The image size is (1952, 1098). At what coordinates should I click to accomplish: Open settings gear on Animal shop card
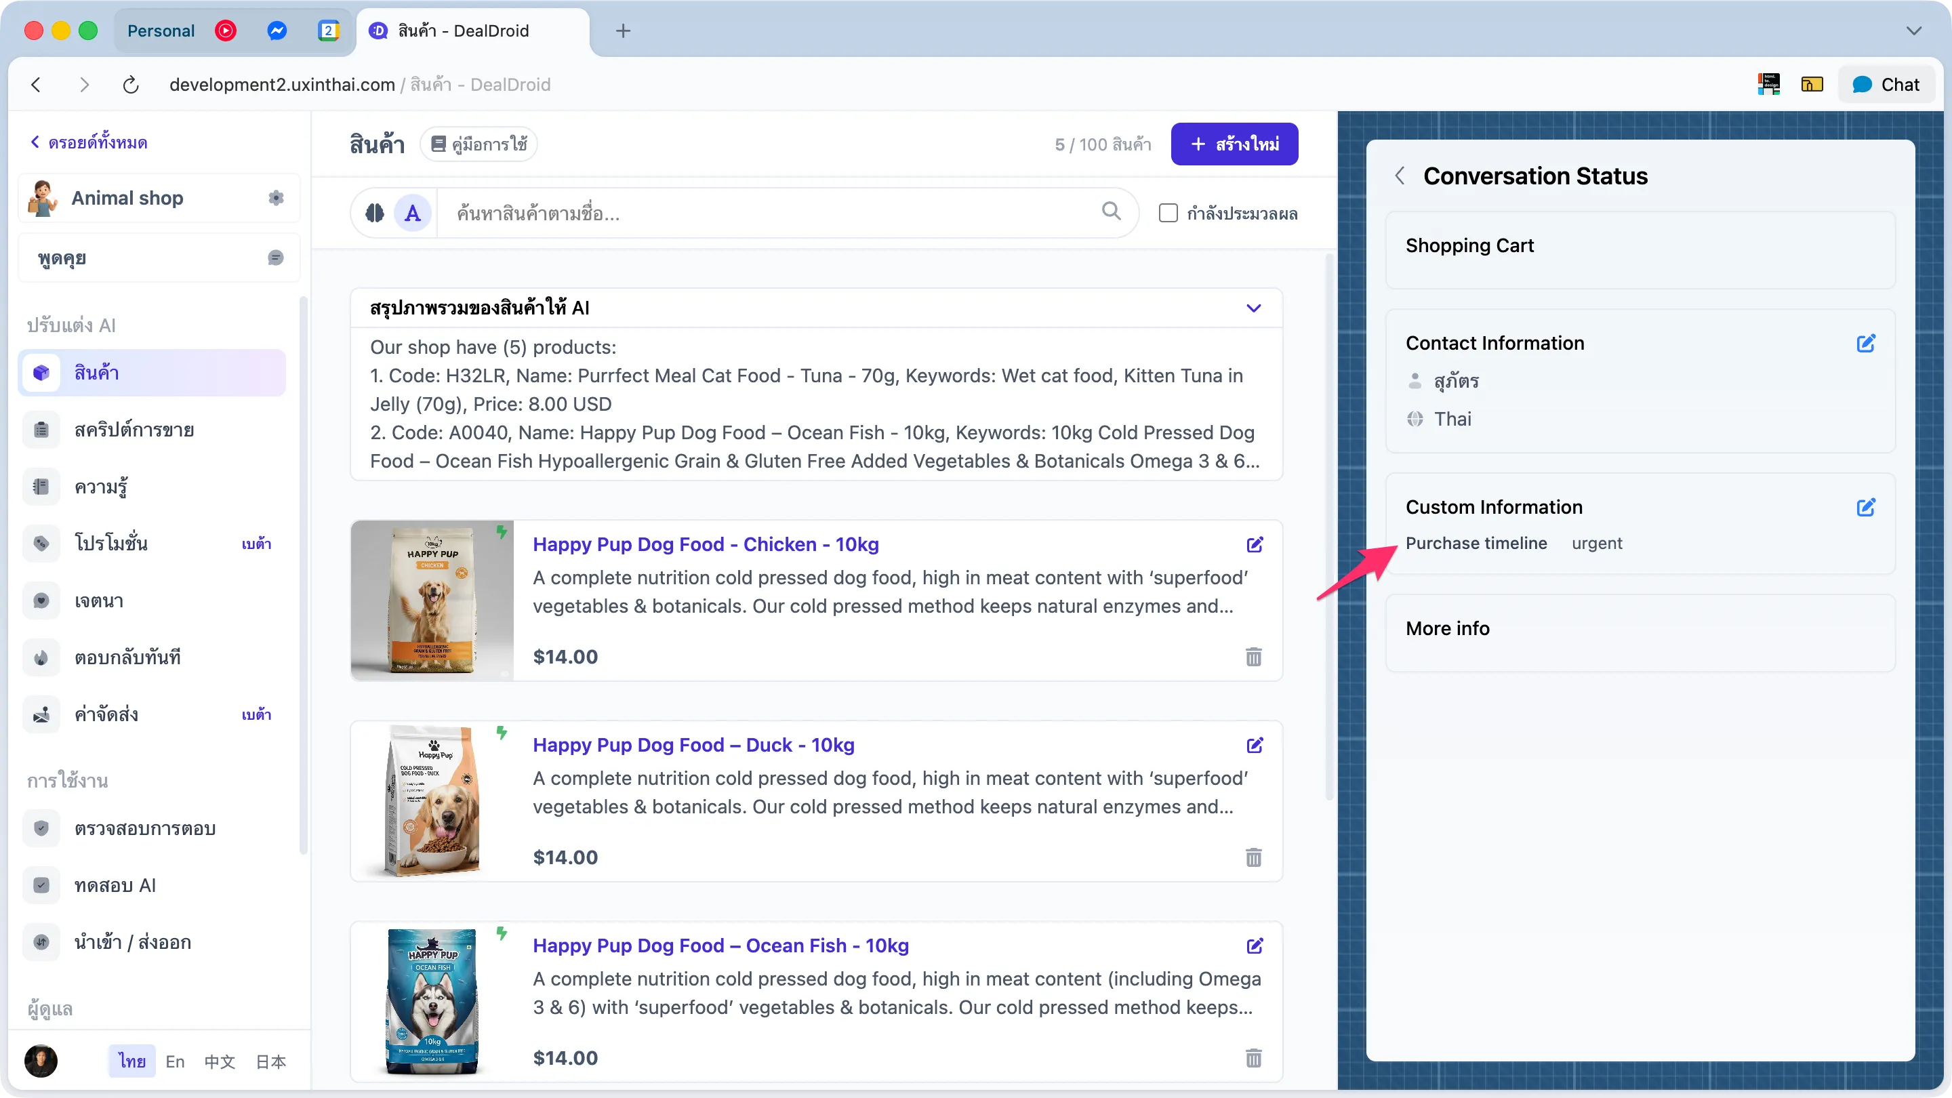pos(276,198)
